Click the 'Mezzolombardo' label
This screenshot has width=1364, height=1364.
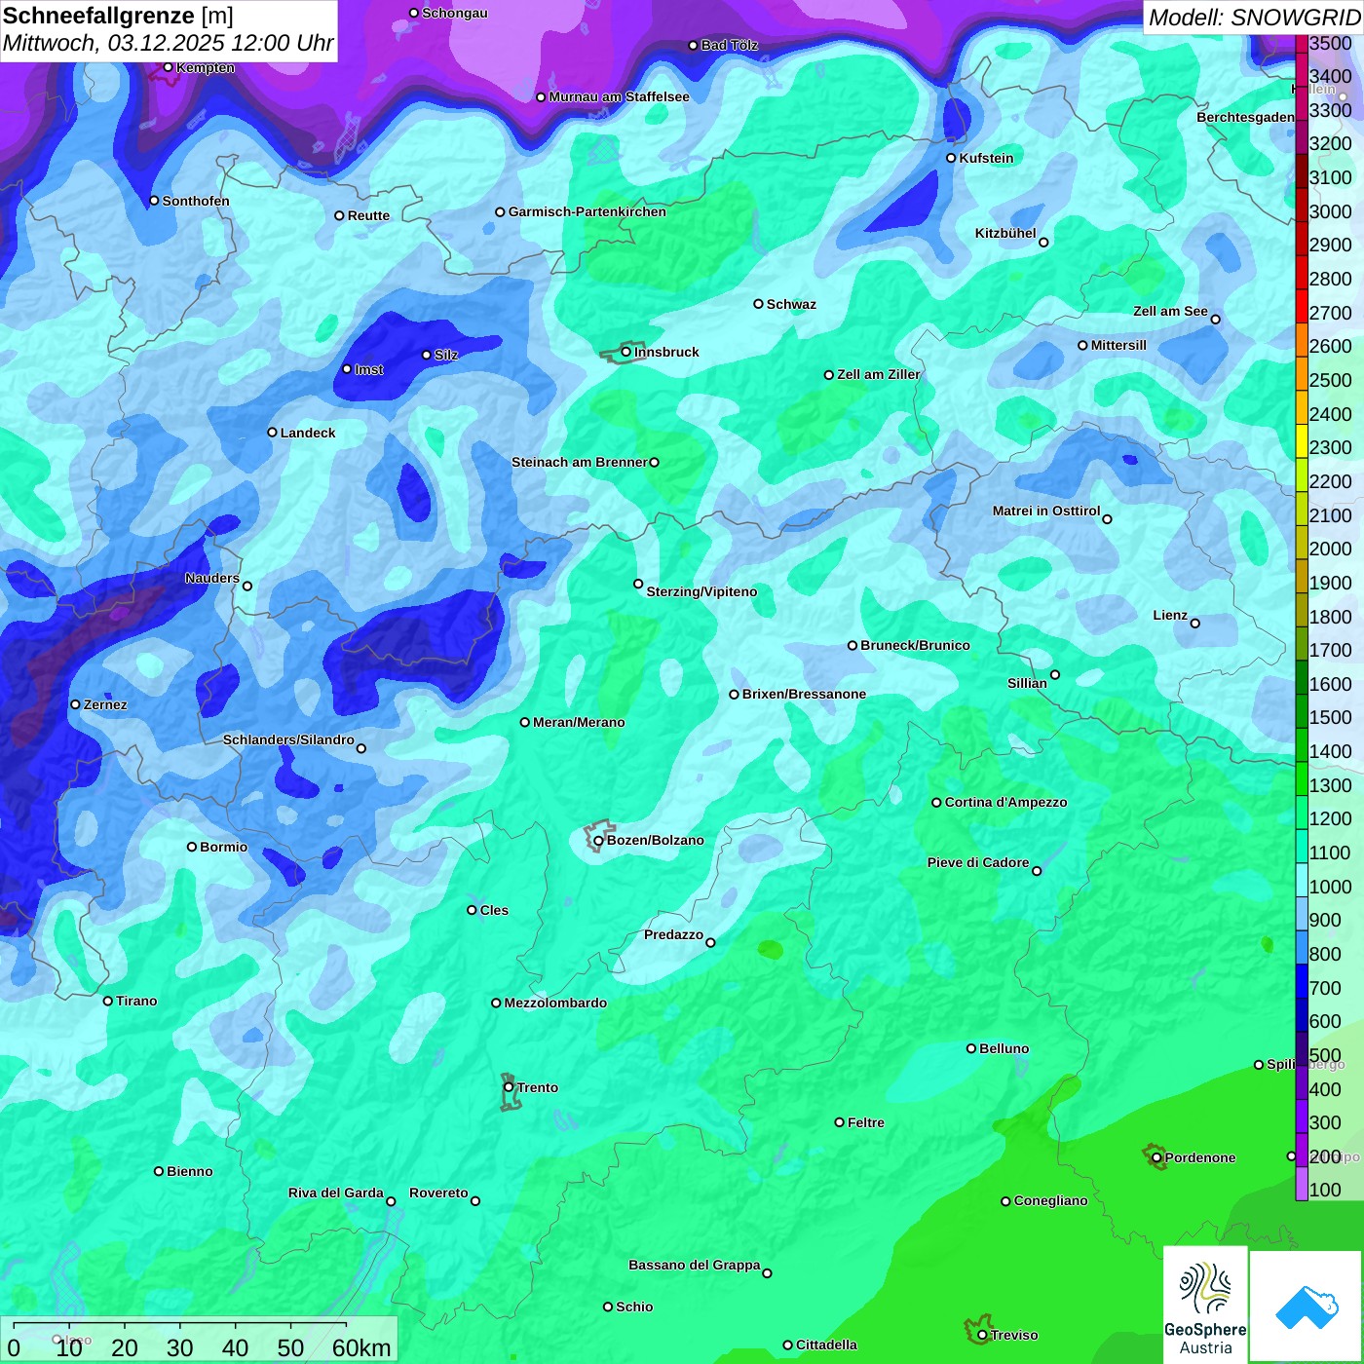pos(555,1003)
